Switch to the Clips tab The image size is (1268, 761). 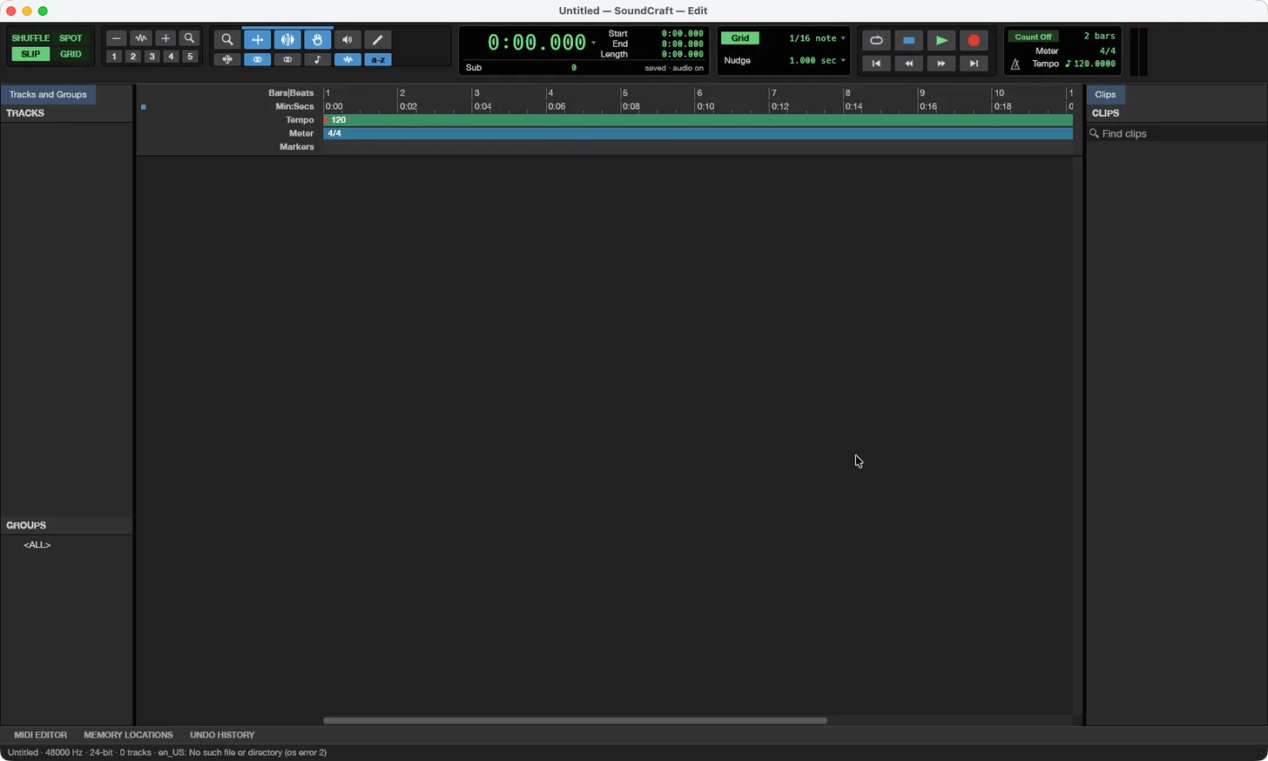[x=1106, y=94]
